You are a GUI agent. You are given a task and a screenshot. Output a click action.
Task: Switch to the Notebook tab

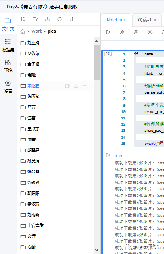[116, 20]
